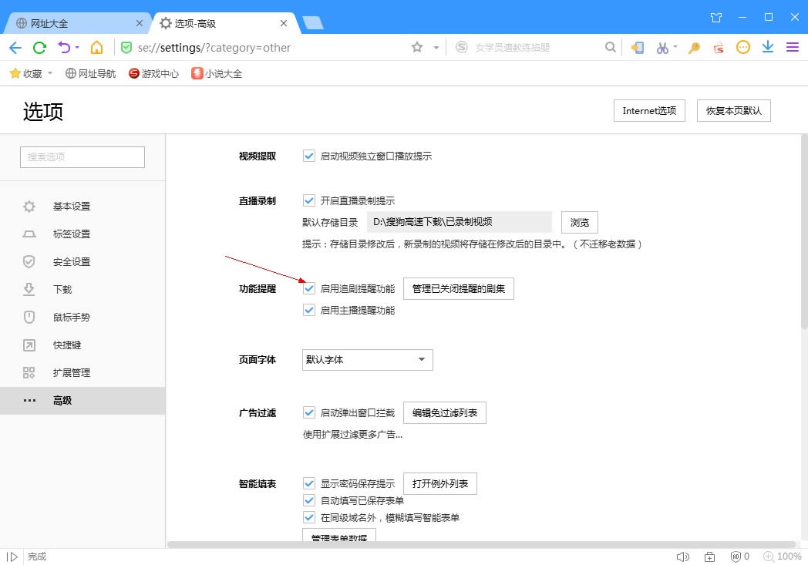Click the 搜索选项 search field
Screen dimensions: 808x565
(82, 157)
